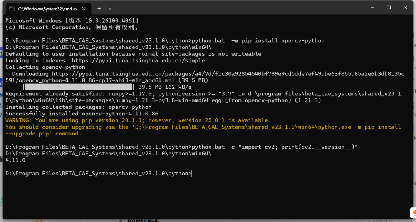
Task: Maximize the terminal window
Action: coord(389,7)
